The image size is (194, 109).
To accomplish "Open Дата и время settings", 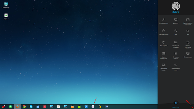I will 164,44.
